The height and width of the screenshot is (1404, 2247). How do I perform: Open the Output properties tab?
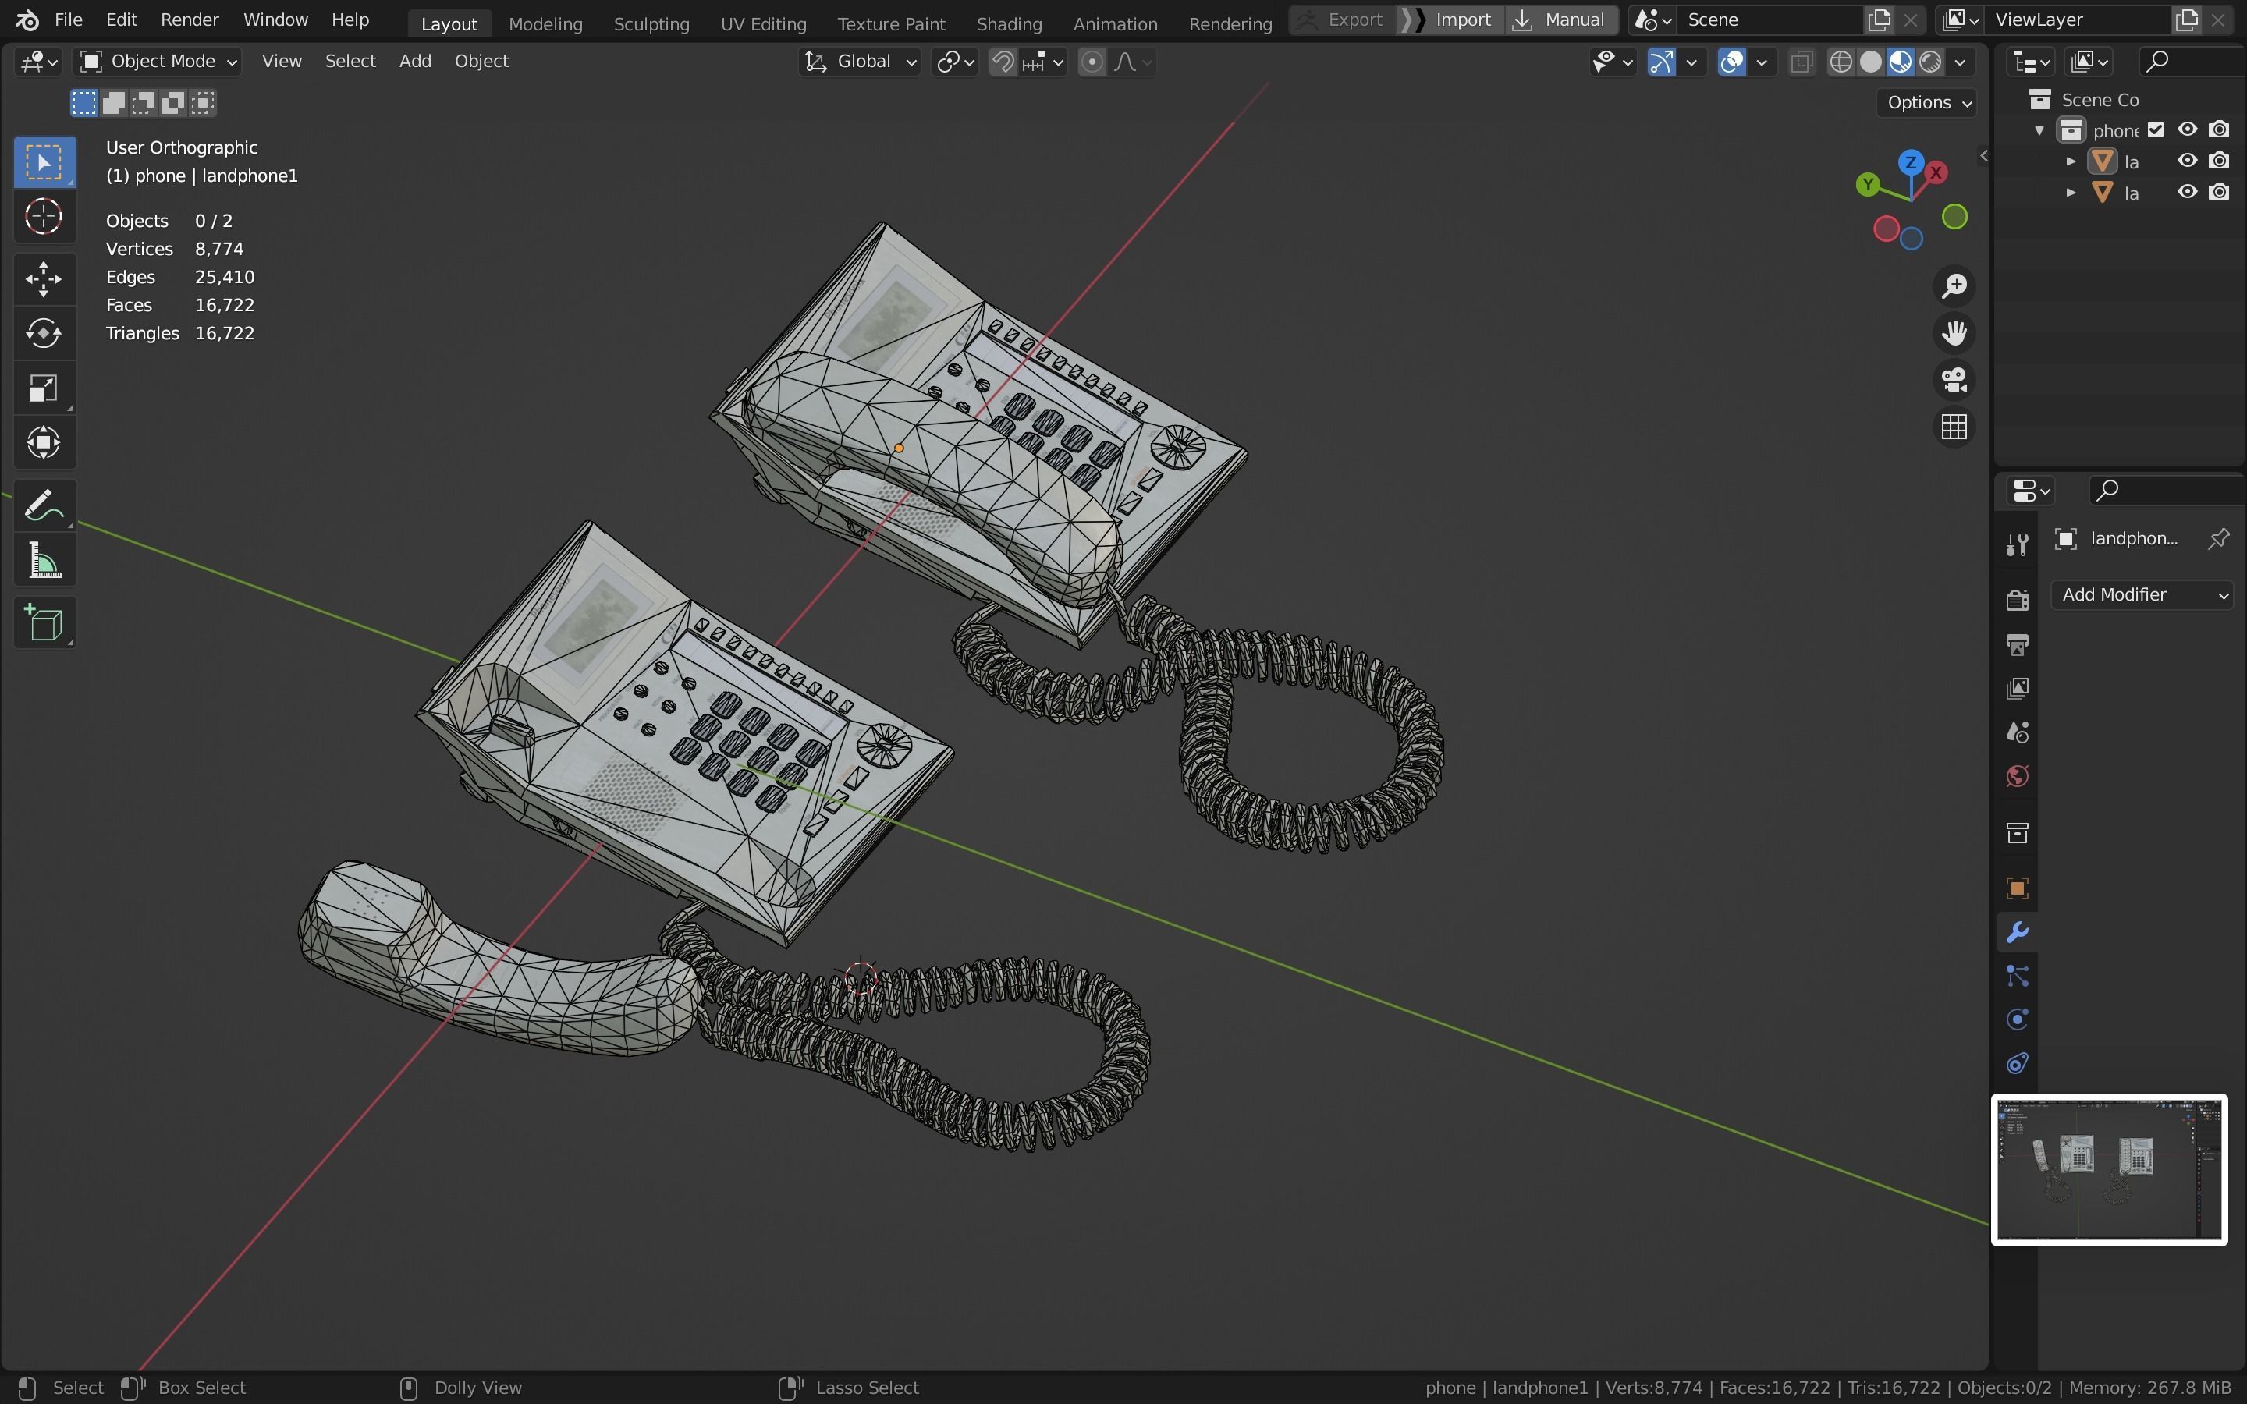(x=2017, y=643)
